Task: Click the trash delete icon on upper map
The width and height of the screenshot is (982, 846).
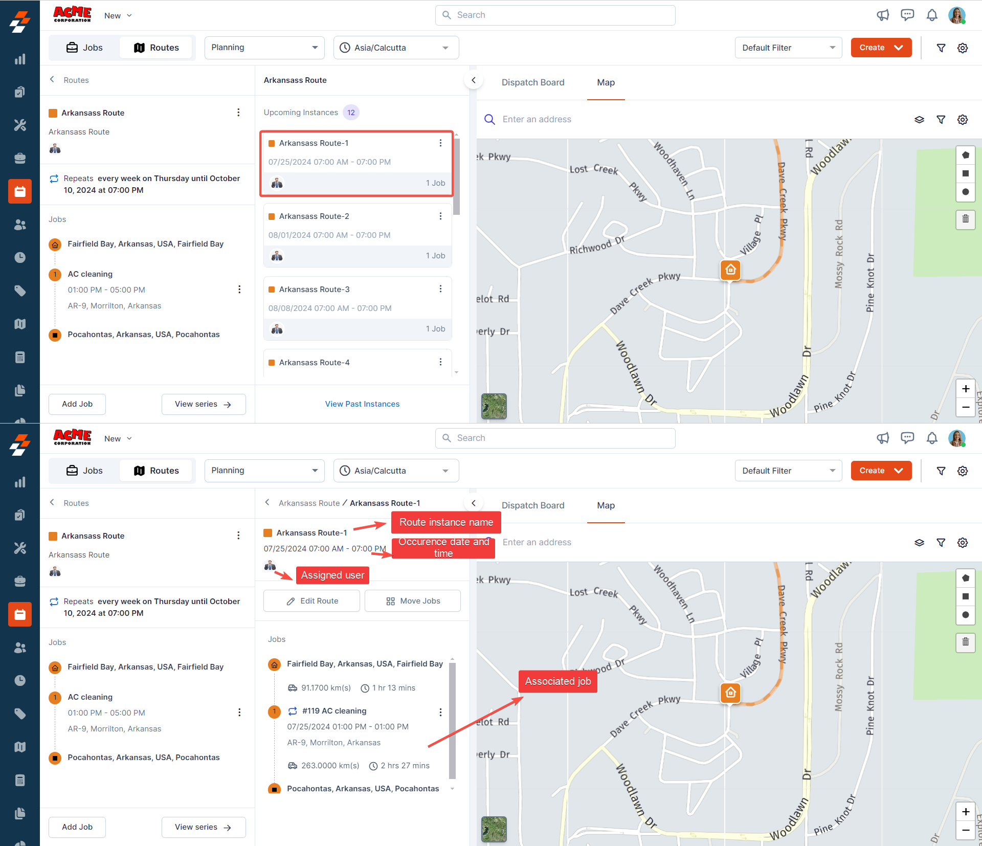Action: pos(966,219)
